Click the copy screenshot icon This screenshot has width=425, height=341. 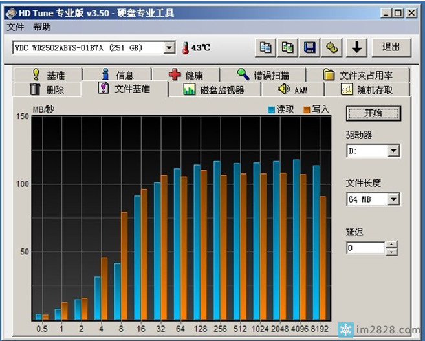pyautogui.click(x=288, y=47)
